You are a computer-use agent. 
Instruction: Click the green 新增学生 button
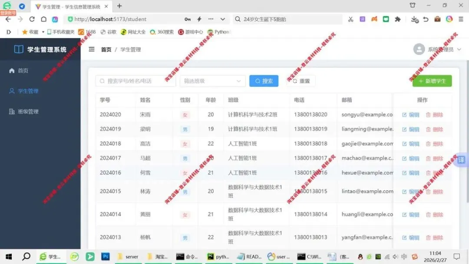[x=432, y=81]
